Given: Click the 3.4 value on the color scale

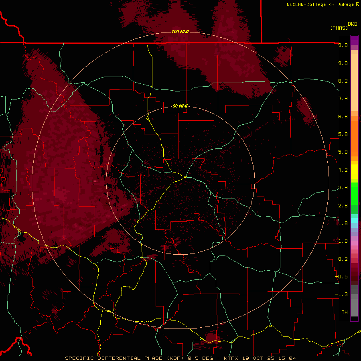Looking at the screenshot, I should pos(343,188).
